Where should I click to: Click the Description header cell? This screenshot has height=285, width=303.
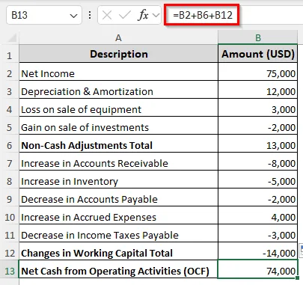[x=118, y=54]
